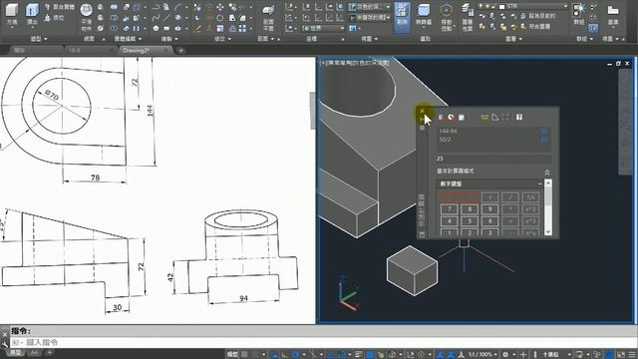Toggle the Culling (剔除) selection button

pyautogui.click(x=402, y=16)
